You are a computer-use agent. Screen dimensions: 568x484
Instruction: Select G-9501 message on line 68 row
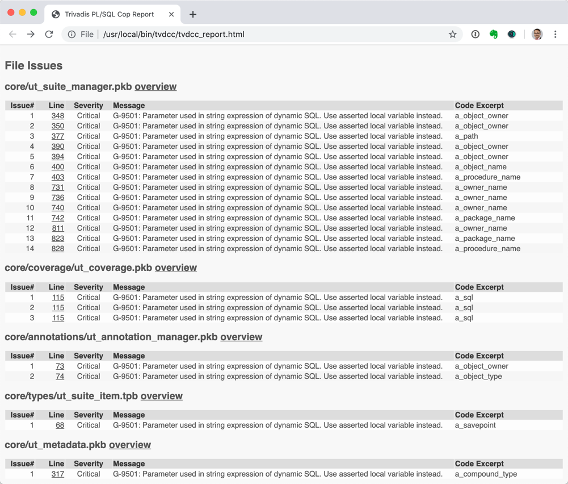pyautogui.click(x=277, y=425)
